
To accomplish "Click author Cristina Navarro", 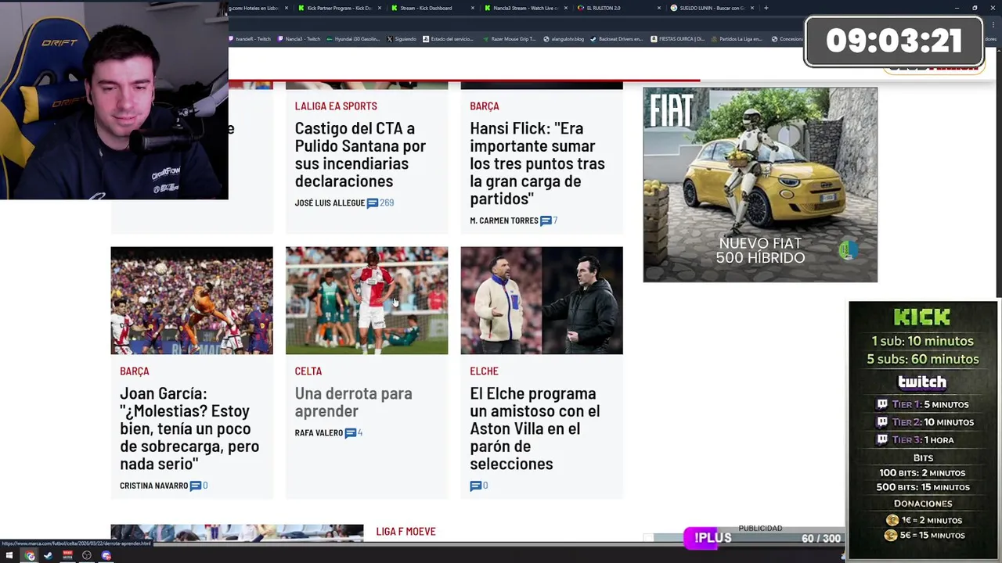I will [x=153, y=486].
